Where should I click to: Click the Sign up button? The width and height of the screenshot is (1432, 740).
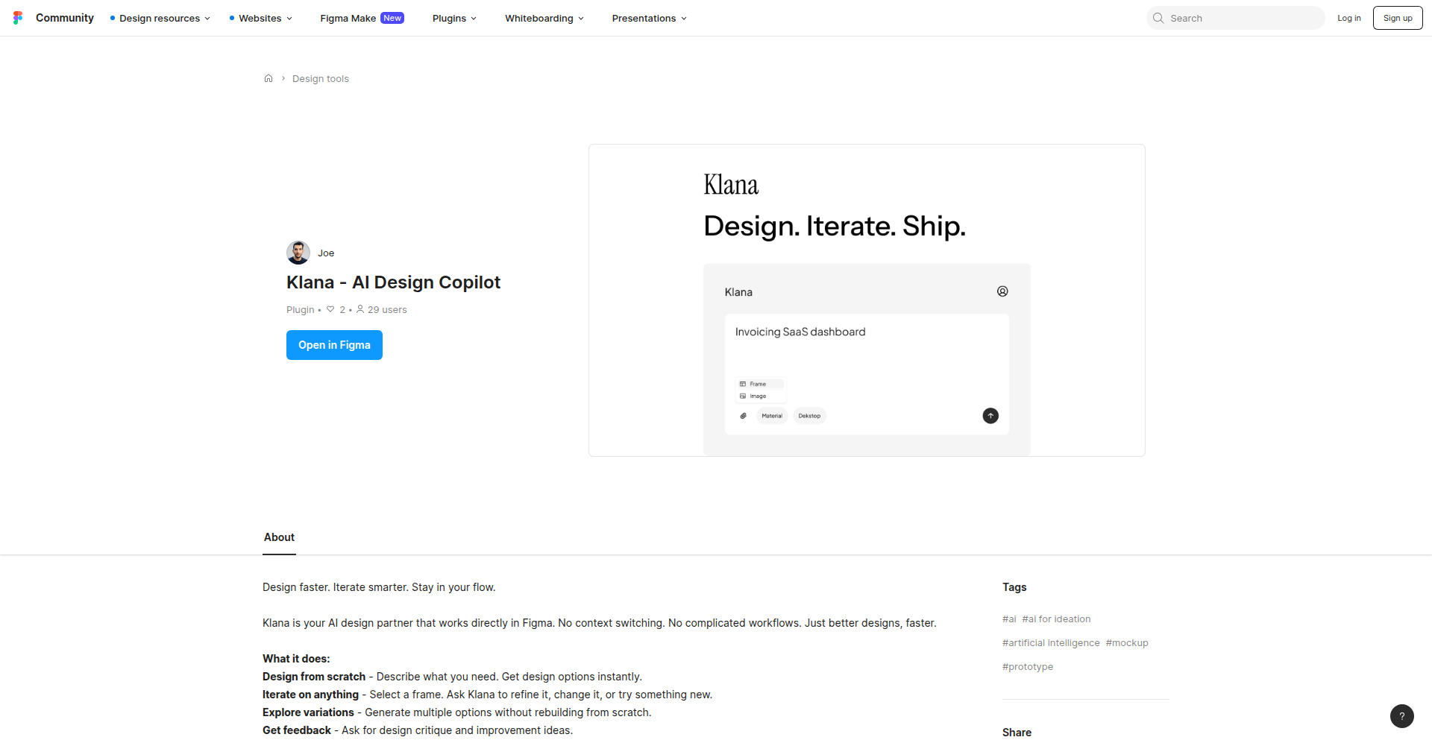[1397, 17]
